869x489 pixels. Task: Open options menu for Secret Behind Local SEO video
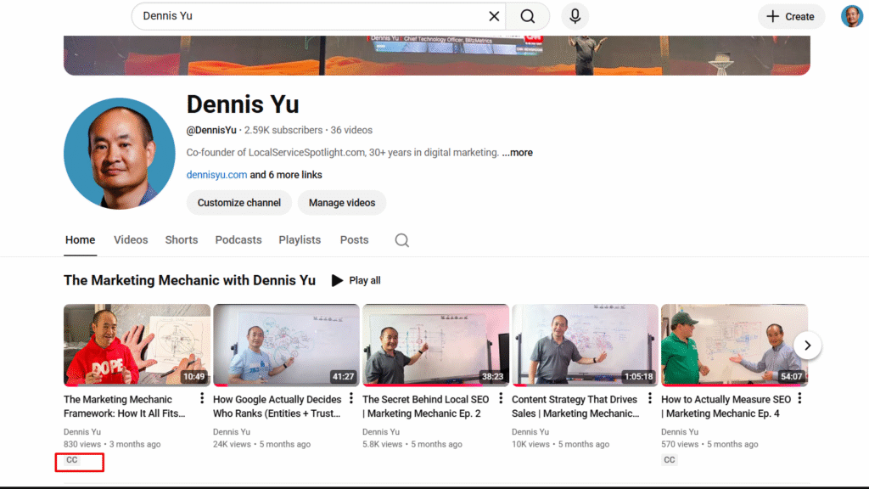tap(501, 399)
